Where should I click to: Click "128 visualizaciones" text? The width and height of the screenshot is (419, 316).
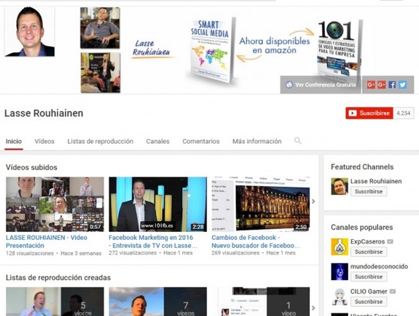tap(30, 253)
